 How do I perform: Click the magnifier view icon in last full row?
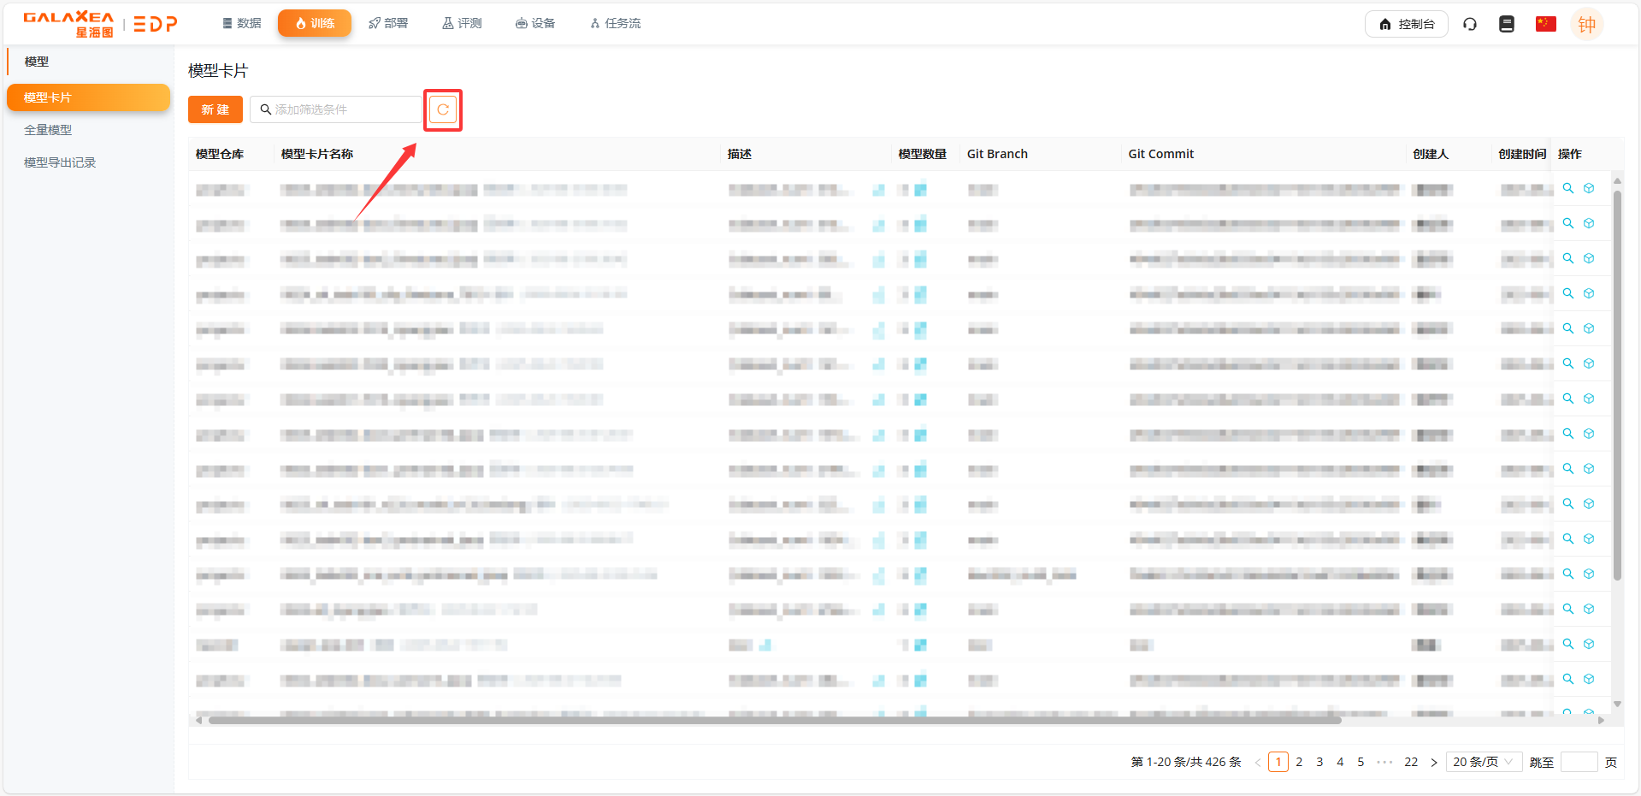click(x=1568, y=679)
